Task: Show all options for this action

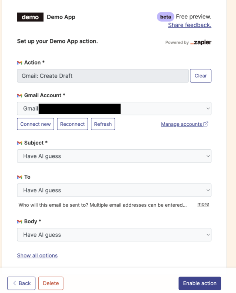Action: [x=37, y=255]
